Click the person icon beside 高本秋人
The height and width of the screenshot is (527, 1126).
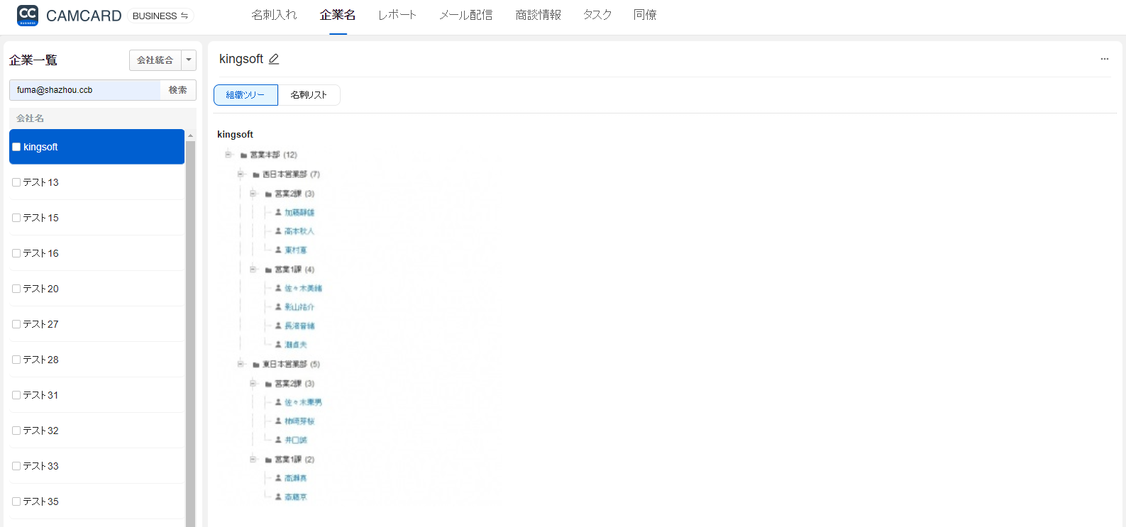278,231
